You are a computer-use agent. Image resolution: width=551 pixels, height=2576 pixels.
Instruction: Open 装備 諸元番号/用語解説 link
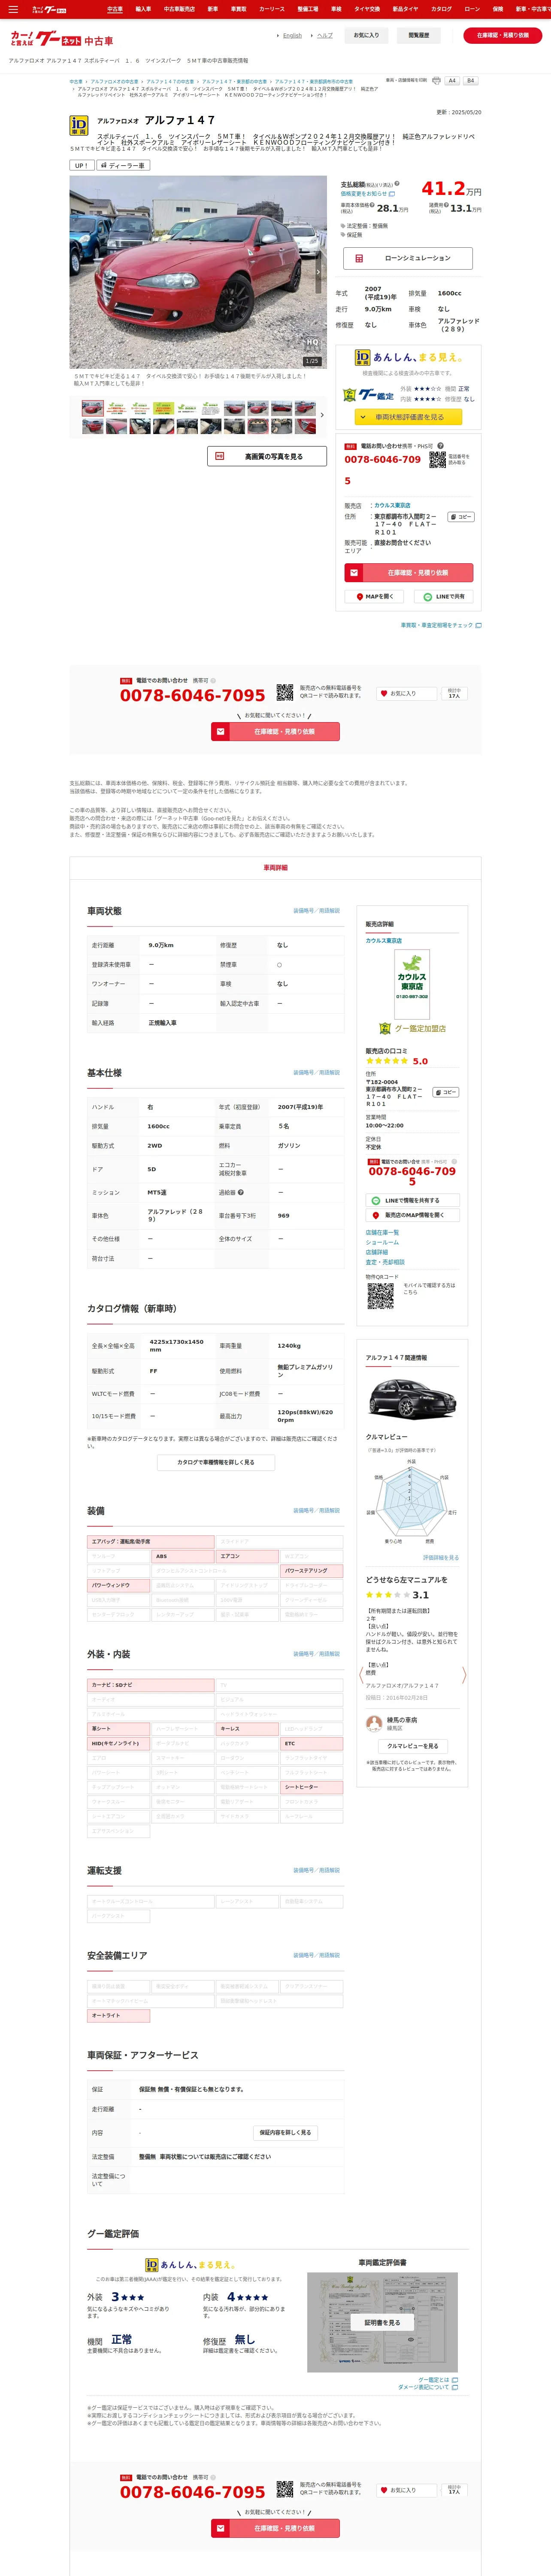(316, 1510)
